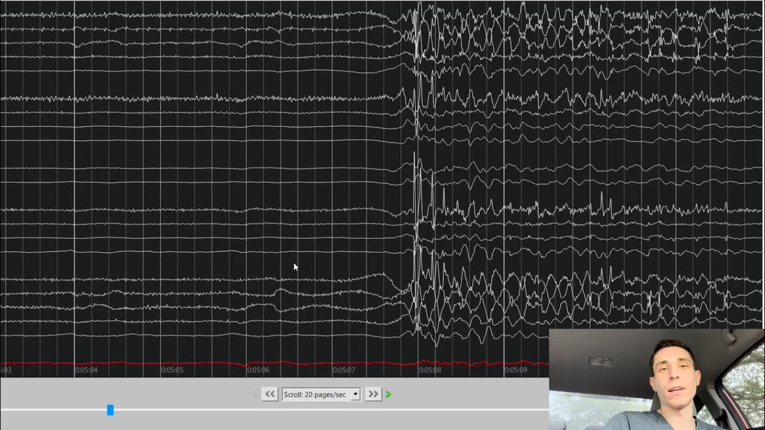Click the 0:05:08 time label
Viewport: 765px width, 430px height.
click(430, 370)
